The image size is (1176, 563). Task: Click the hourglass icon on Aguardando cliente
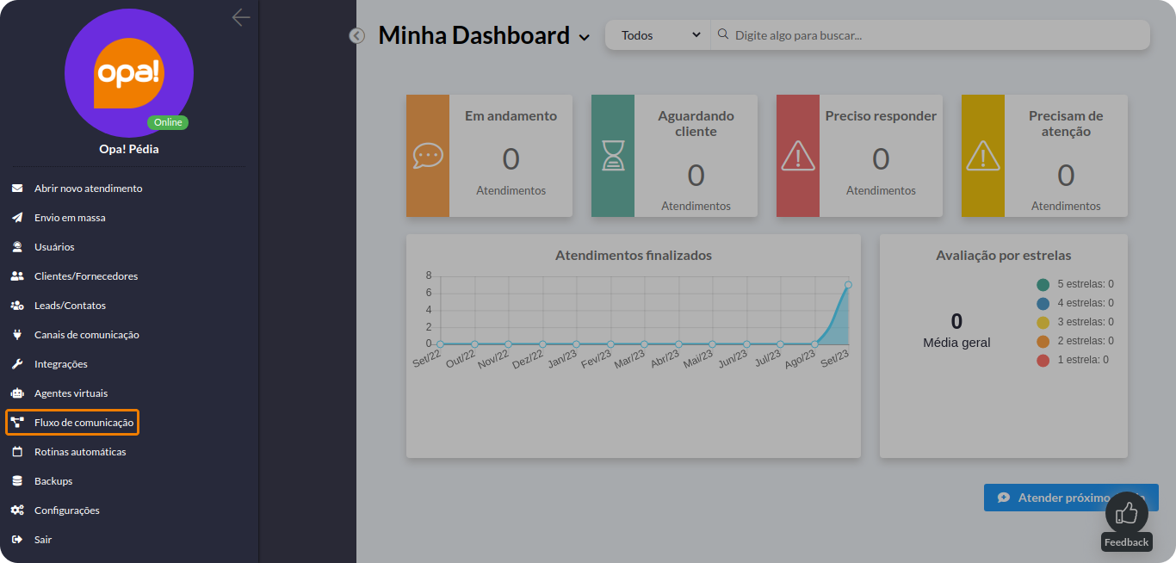(x=613, y=156)
